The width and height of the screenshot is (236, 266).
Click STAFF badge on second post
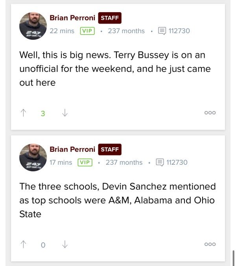tap(110, 149)
